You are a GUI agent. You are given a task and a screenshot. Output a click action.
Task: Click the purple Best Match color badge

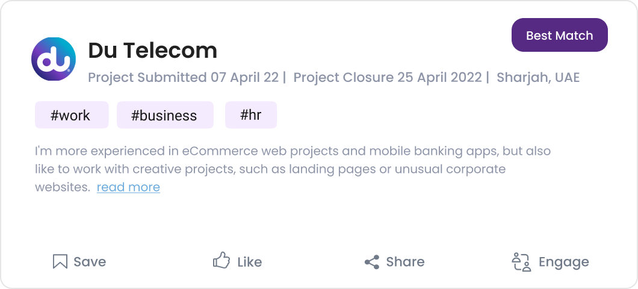pos(559,36)
